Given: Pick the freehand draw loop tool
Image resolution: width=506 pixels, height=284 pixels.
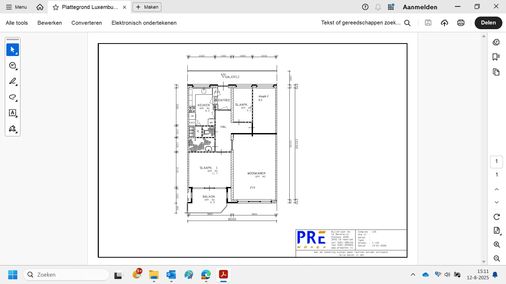Looking at the screenshot, I should coord(13,97).
